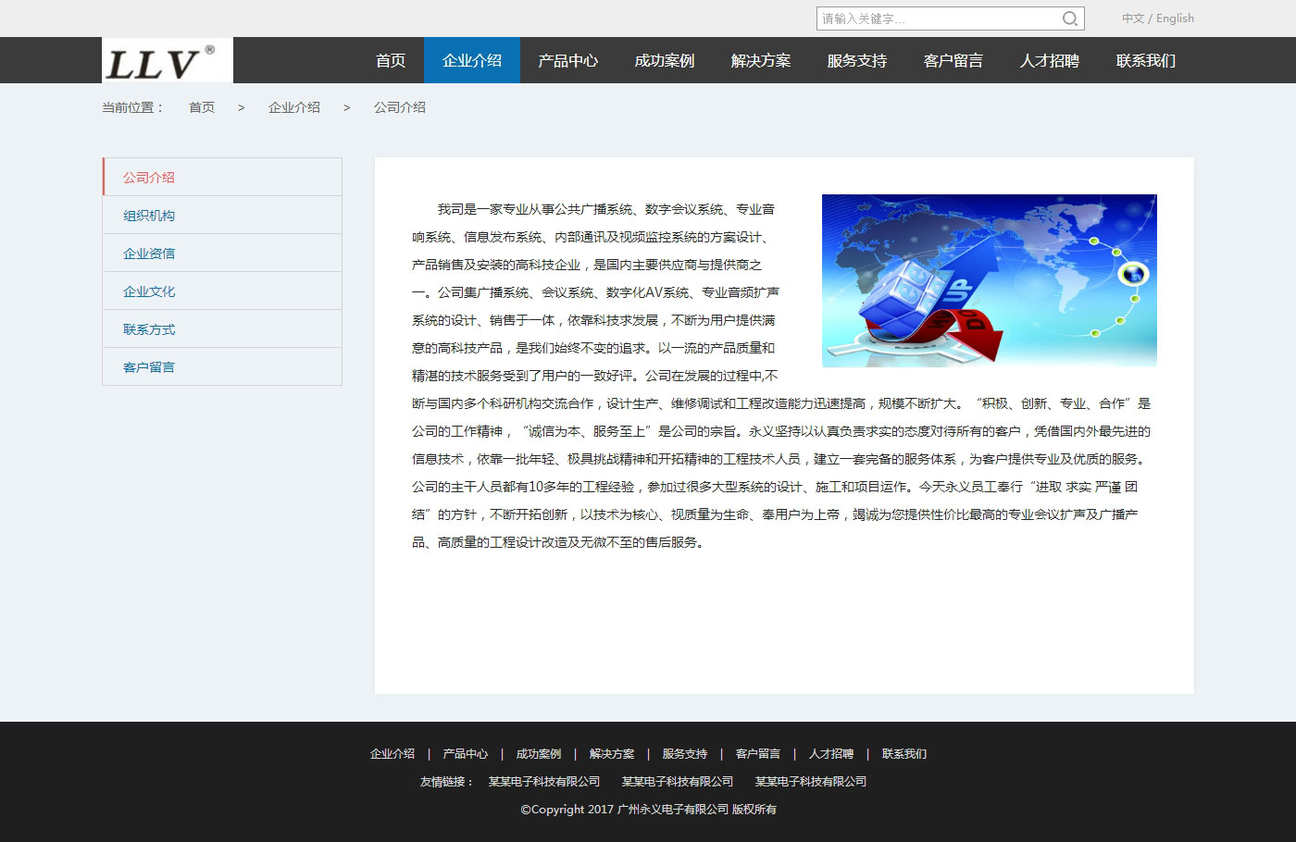Open 联系方式 in the sidebar
This screenshot has height=842, width=1296.
click(149, 329)
